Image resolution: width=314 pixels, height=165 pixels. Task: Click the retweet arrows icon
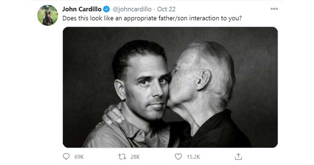122,157
